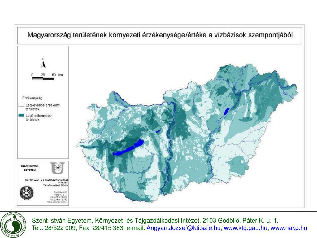The image size is (317, 238).
Task: Click the small blue Lake Velence shape
Action: pos(158,131)
